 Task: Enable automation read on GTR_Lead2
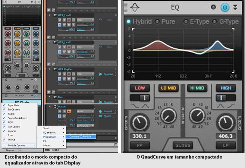[x=59, y=25]
